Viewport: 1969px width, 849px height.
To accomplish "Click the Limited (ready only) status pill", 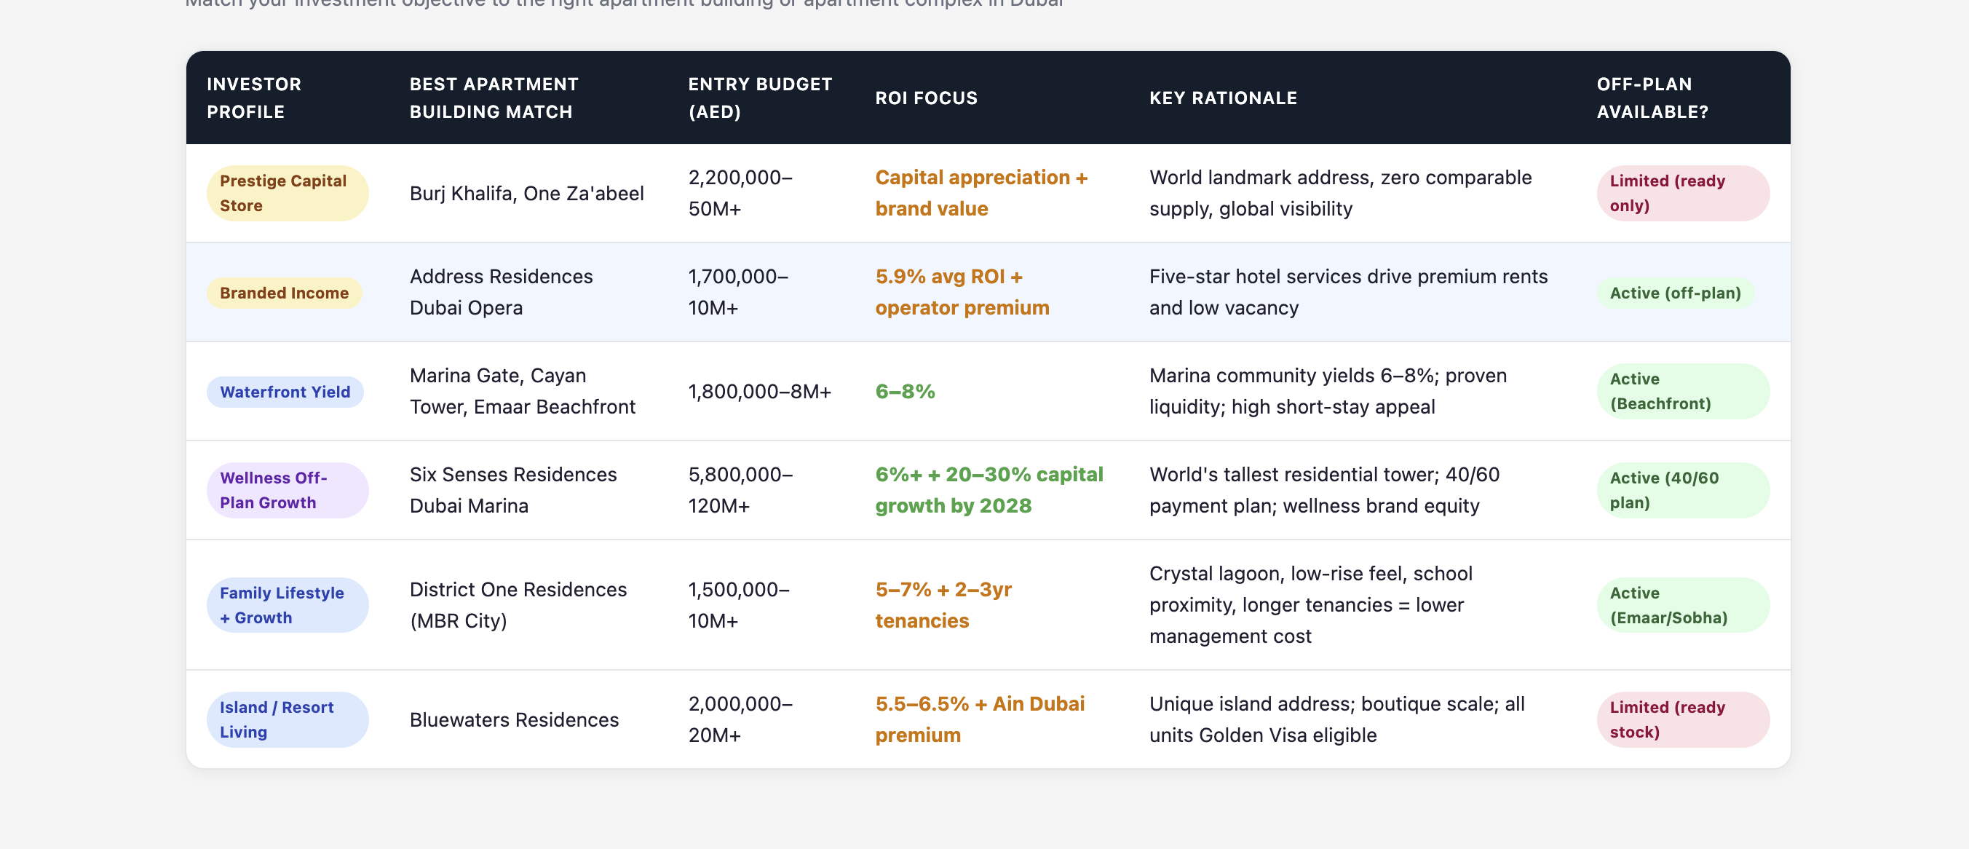I will pos(1681,194).
